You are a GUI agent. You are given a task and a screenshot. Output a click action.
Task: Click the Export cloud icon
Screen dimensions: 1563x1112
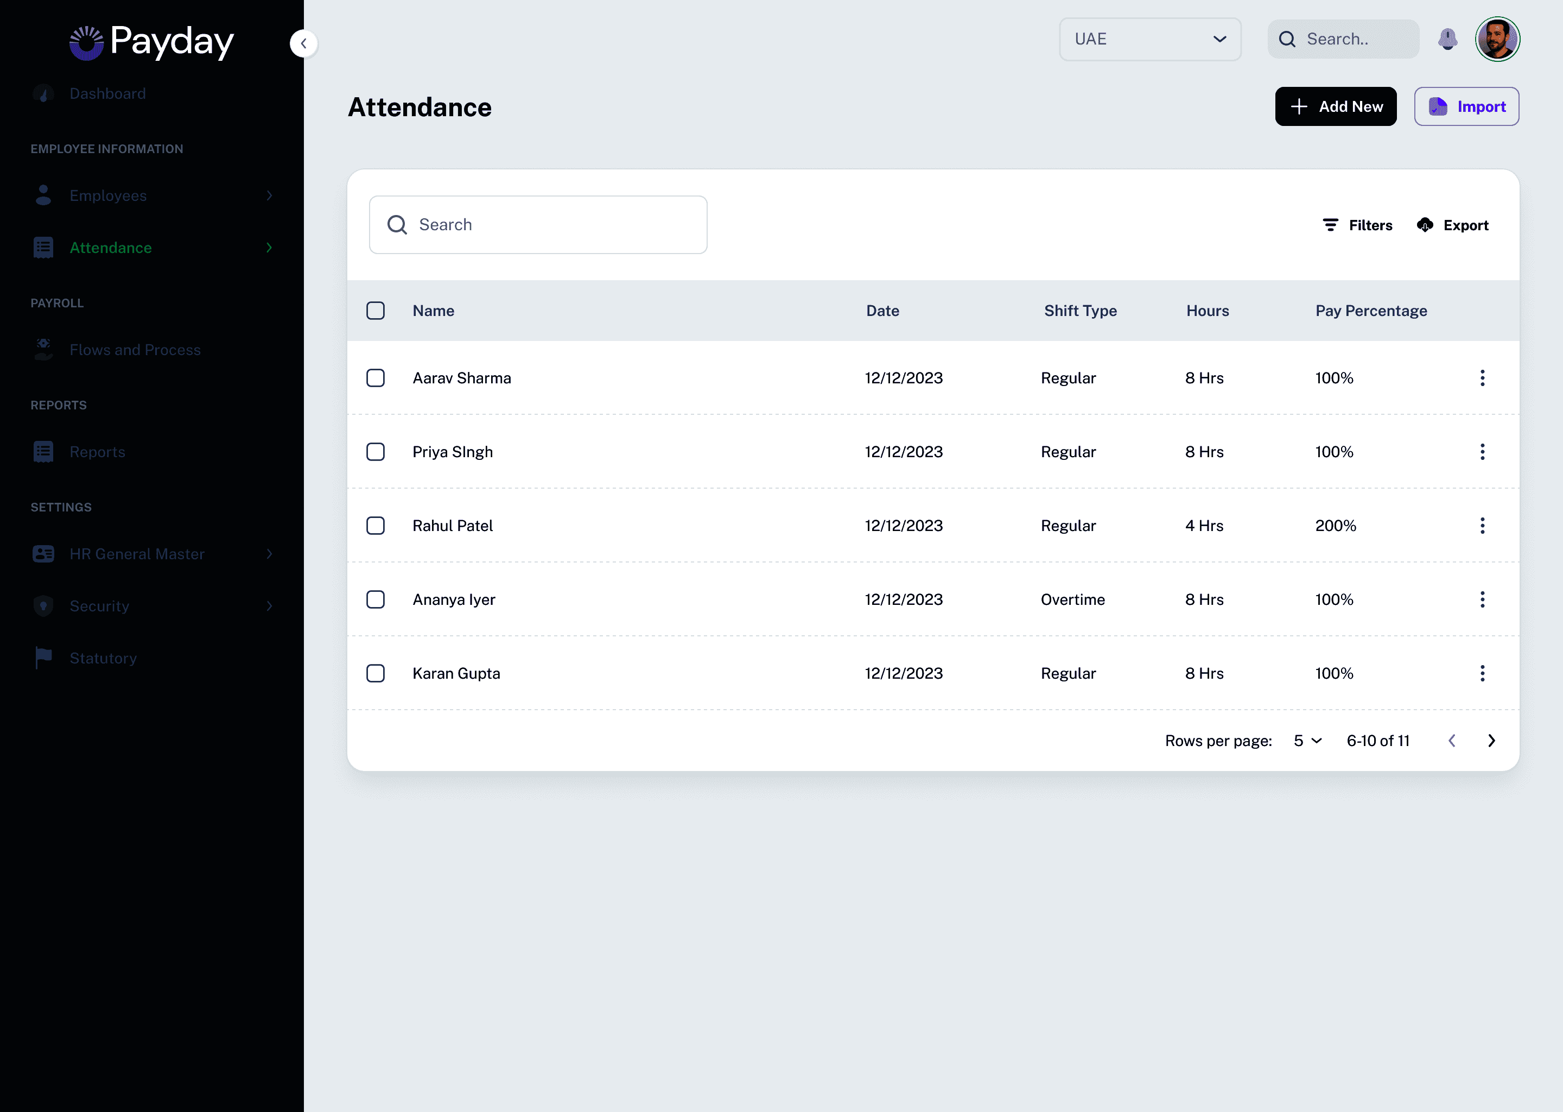pyautogui.click(x=1425, y=225)
